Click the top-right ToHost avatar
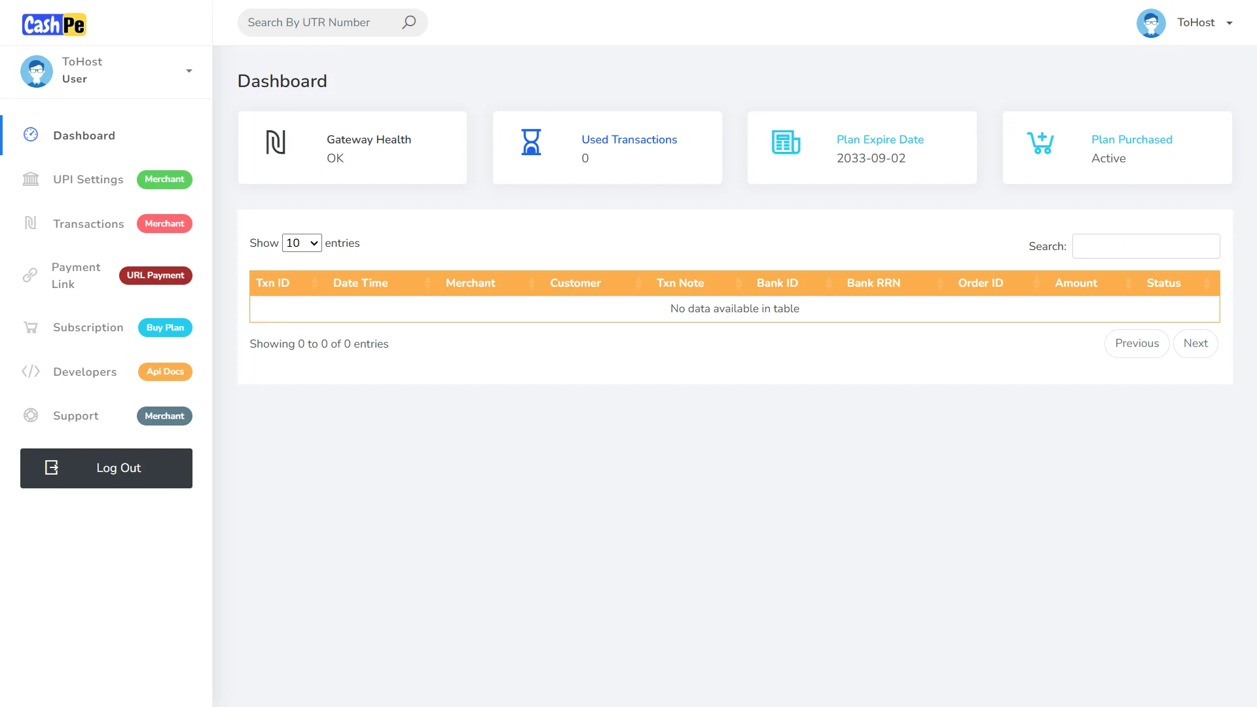The height and width of the screenshot is (707, 1257). click(x=1151, y=23)
